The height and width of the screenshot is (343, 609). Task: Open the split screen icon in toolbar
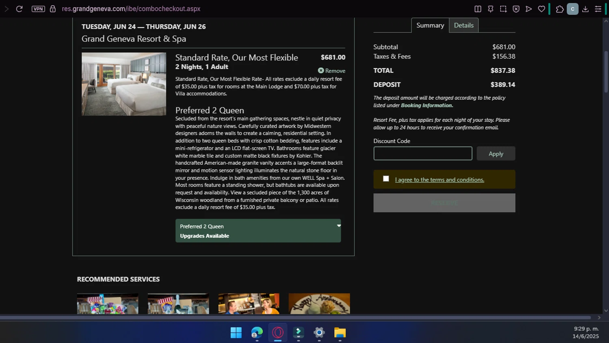(x=478, y=9)
